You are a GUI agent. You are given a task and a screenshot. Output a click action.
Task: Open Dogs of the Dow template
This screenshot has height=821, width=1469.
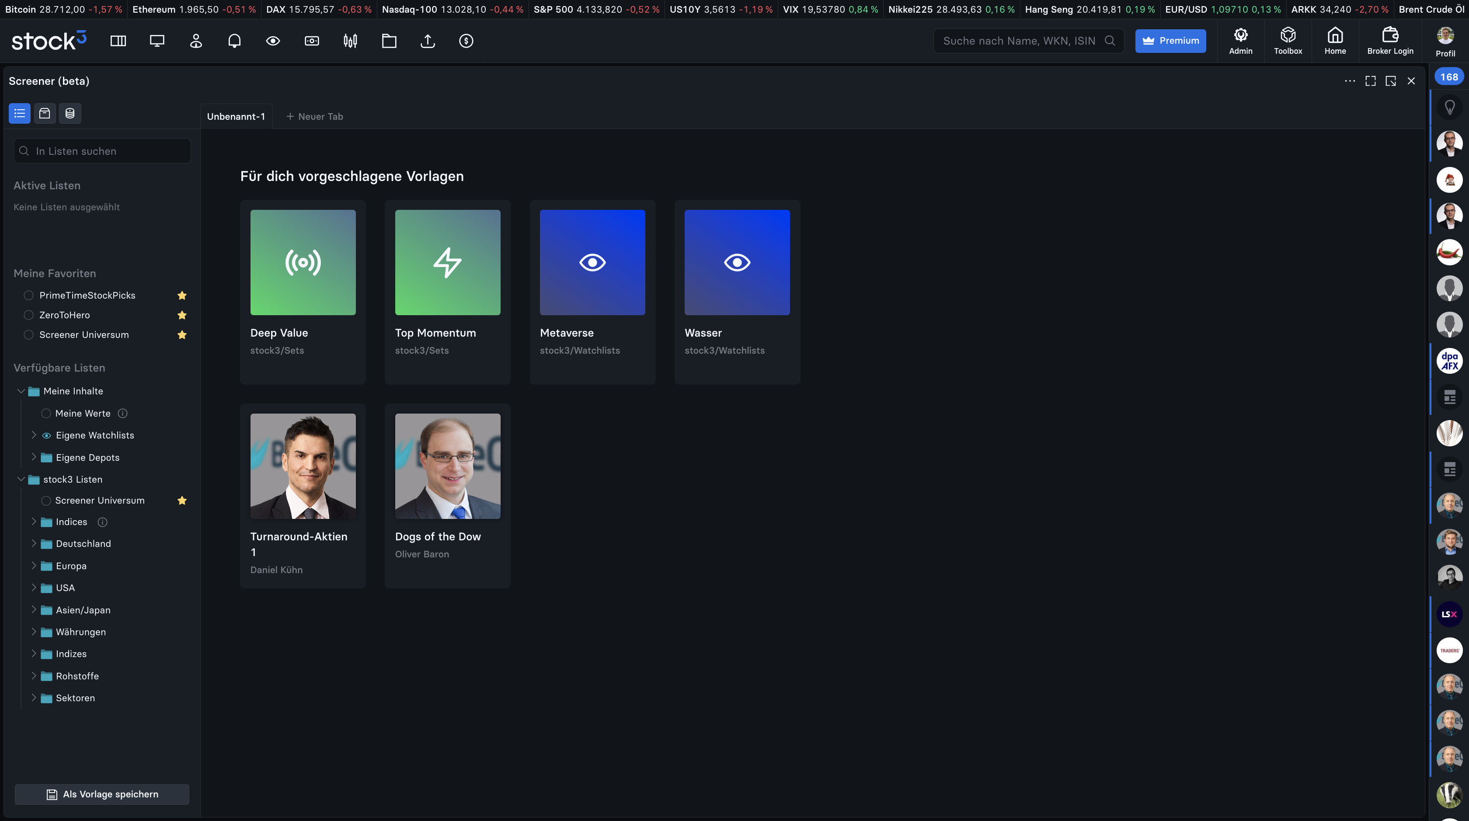(448, 496)
